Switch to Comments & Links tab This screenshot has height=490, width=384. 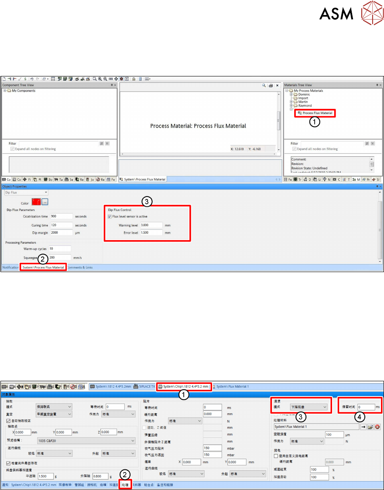pyautogui.click(x=79, y=268)
